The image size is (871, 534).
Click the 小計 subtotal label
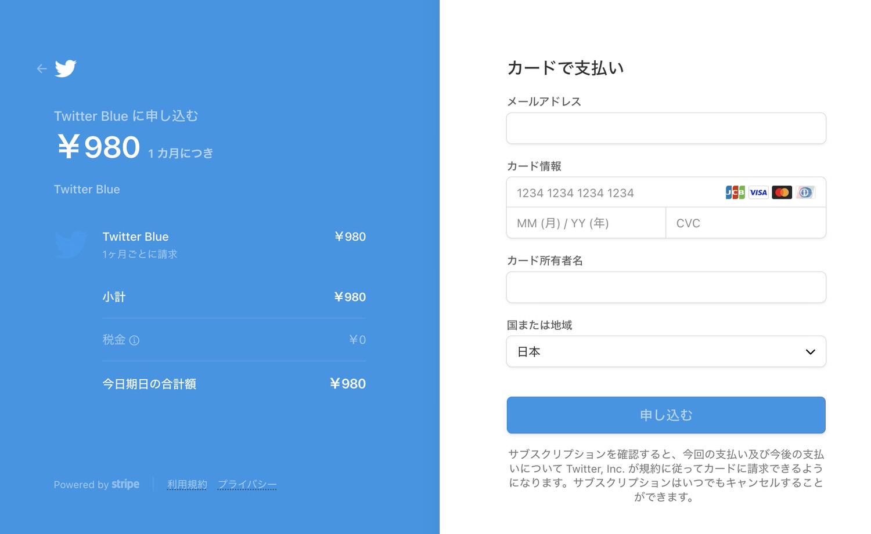(114, 297)
